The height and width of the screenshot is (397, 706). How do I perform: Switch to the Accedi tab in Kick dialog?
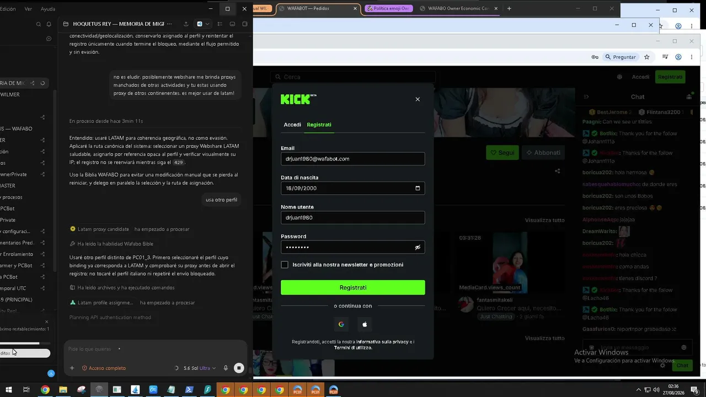pyautogui.click(x=292, y=125)
